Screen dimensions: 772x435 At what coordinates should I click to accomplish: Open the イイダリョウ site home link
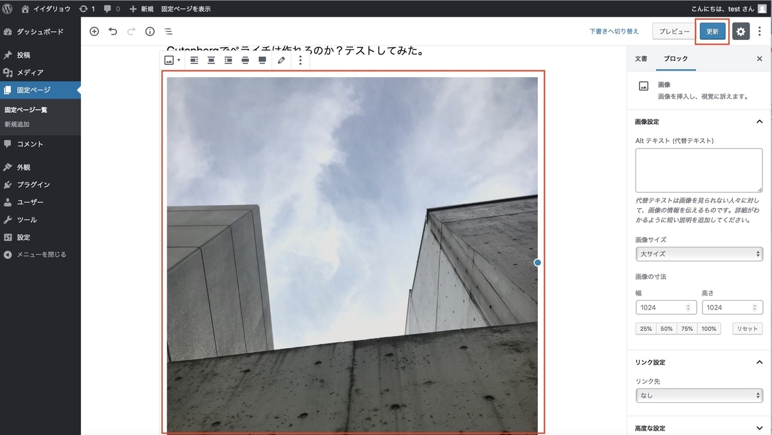point(46,9)
